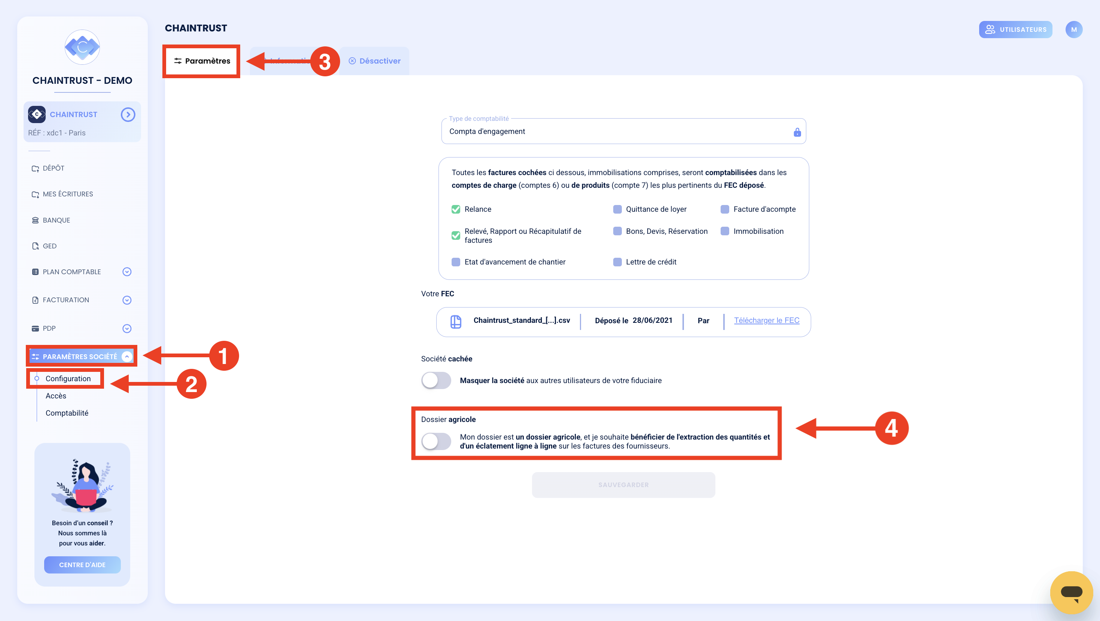
Task: Click the Plan Comptable menu label
Action: click(72, 272)
